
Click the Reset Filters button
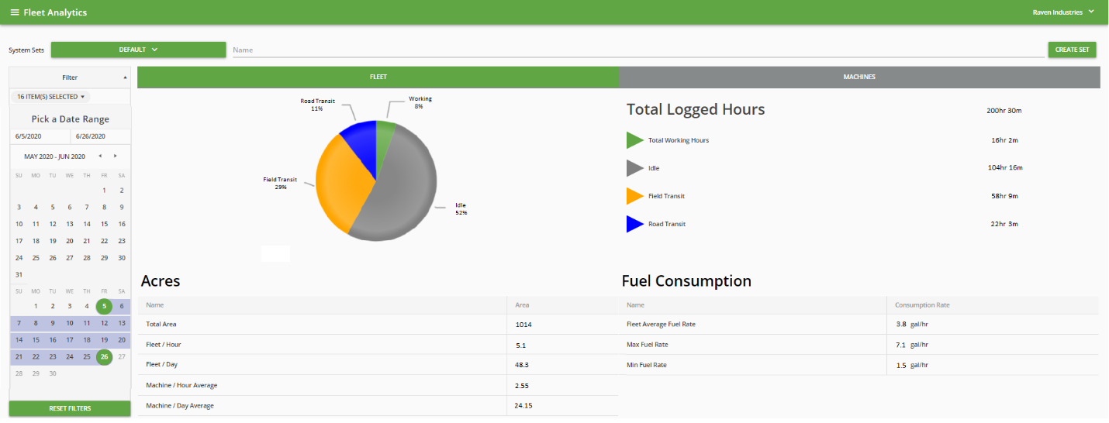click(70, 408)
